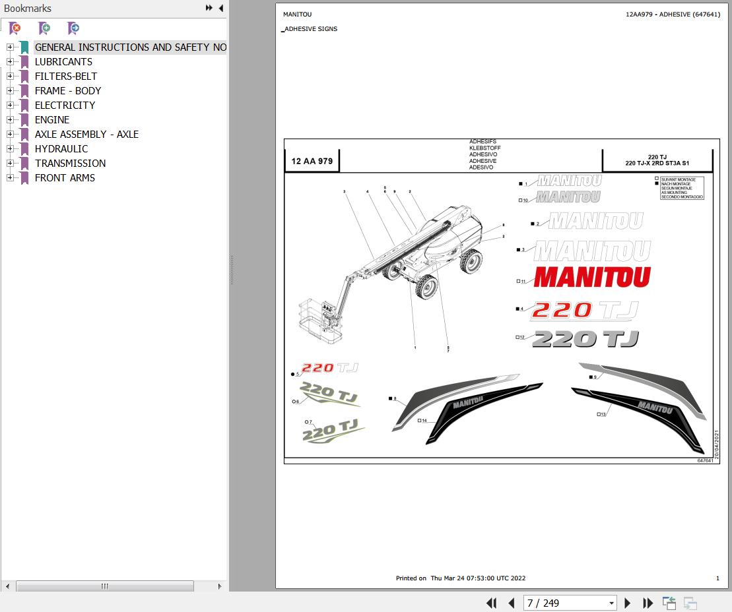Open the page number dropdown list

point(611,603)
